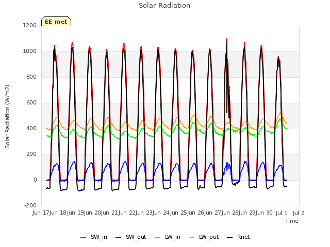
Task: Click the Solar Radiation chart title
Action: point(164,6)
